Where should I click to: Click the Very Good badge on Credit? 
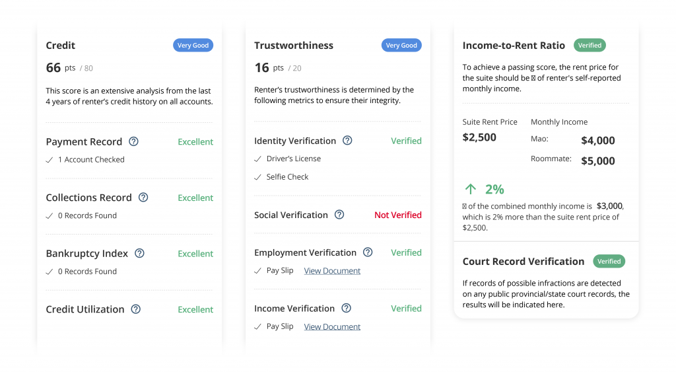[x=193, y=46]
